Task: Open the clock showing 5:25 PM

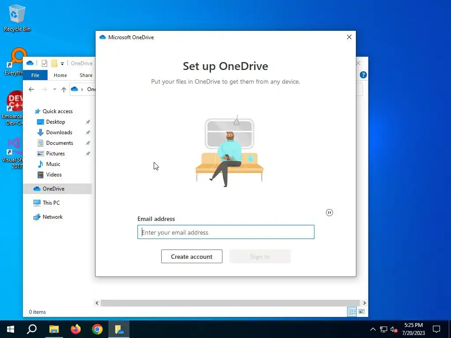Action: pyautogui.click(x=413, y=329)
